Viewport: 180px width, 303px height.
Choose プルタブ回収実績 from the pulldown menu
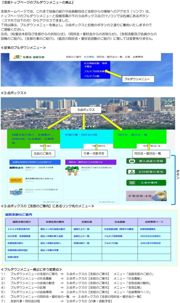coord(94,71)
